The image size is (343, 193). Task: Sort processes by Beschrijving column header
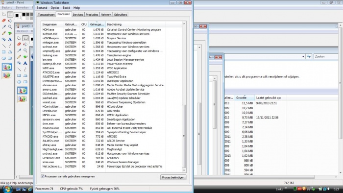click(x=136, y=24)
